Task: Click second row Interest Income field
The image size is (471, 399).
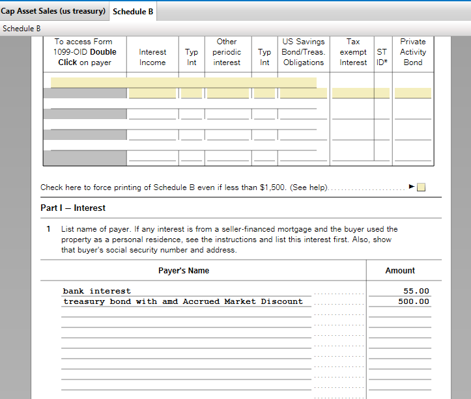Action: pyautogui.click(x=152, y=115)
